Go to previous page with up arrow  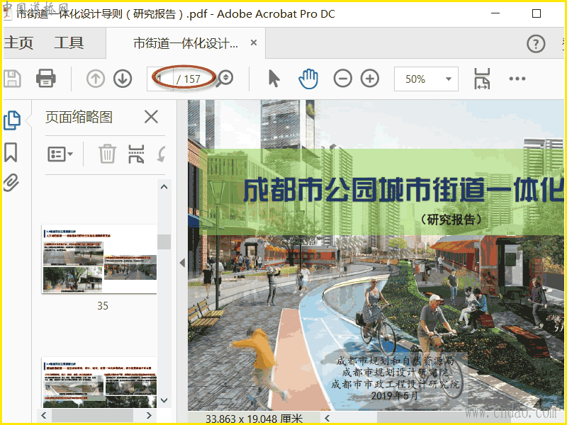[96, 79]
